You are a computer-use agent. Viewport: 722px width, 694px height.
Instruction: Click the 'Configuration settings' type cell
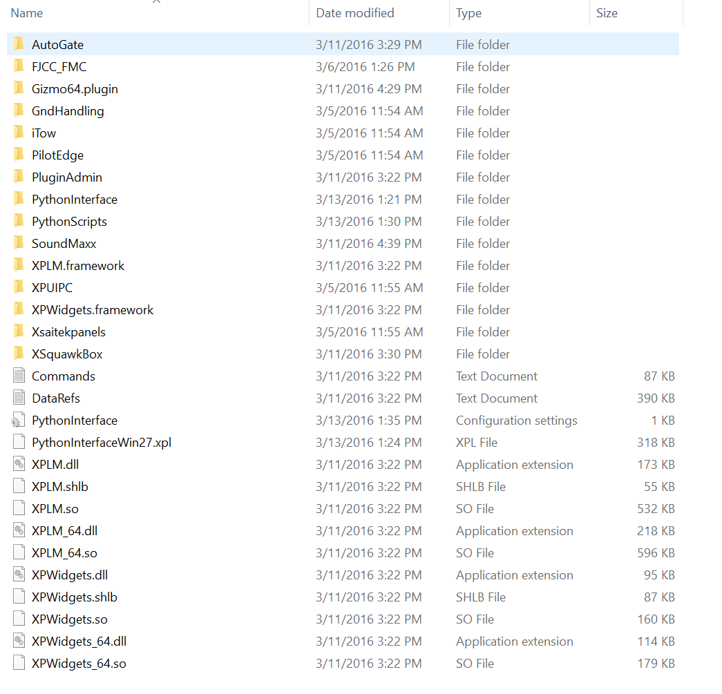(517, 420)
